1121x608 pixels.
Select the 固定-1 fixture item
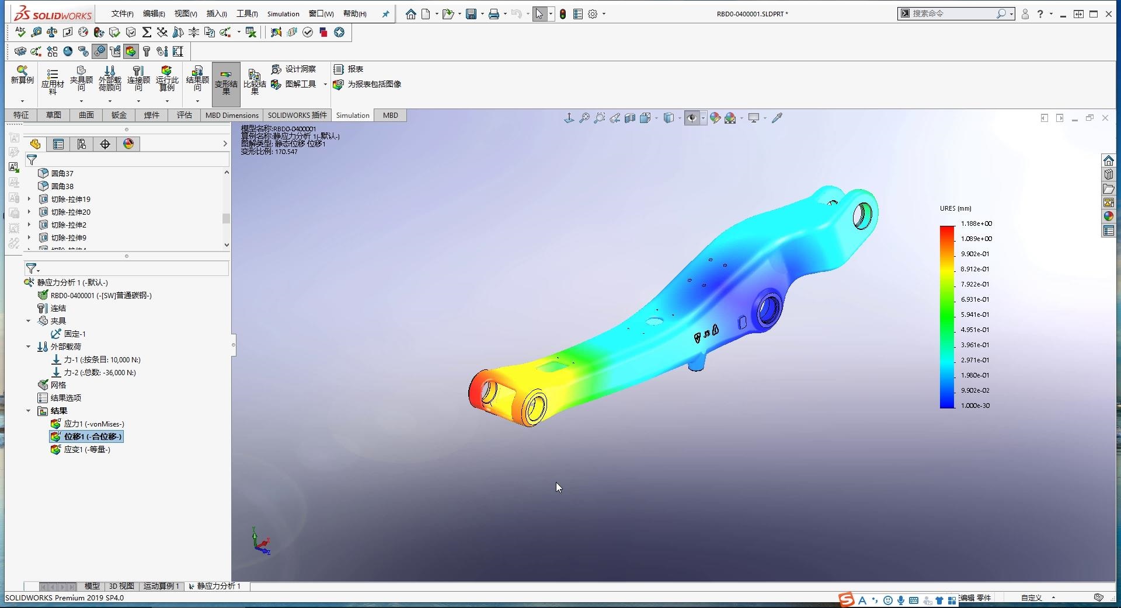(68, 334)
